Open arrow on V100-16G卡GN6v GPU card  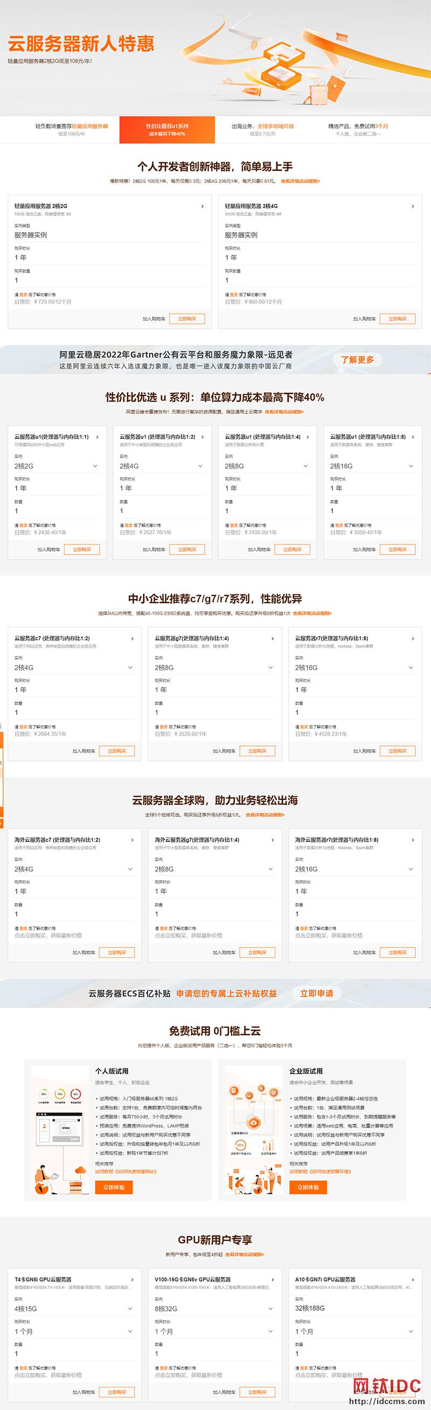pos(273,1279)
